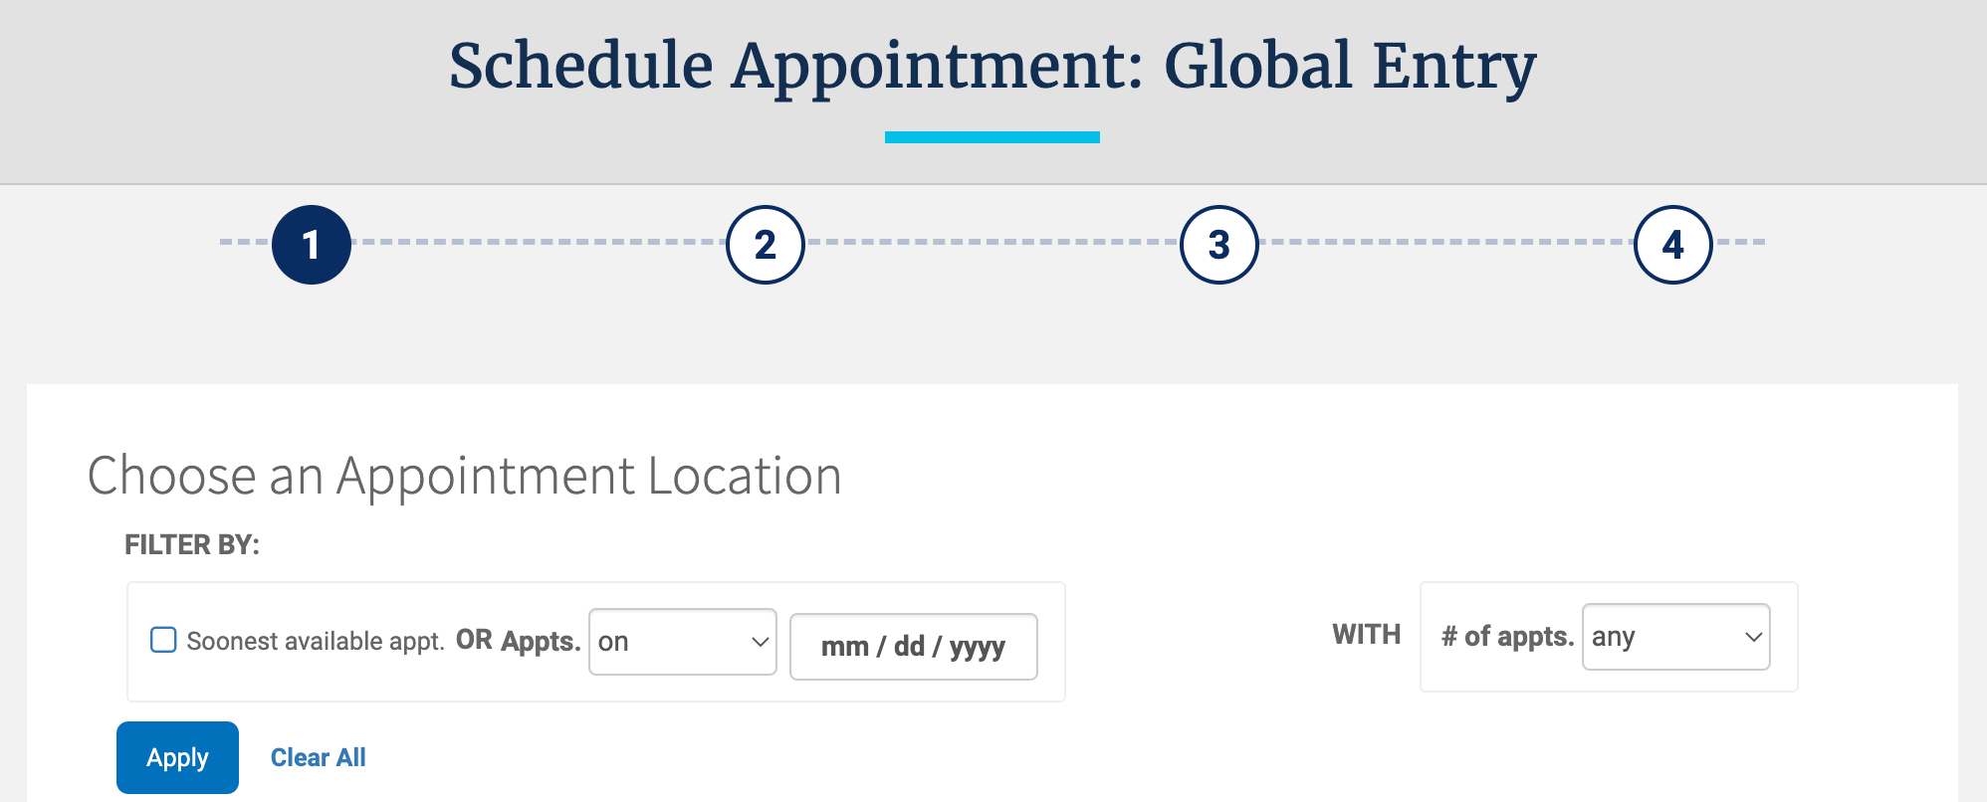Image resolution: width=1987 pixels, height=802 pixels.
Task: Click the FILTER BY: label
Action: point(194,544)
